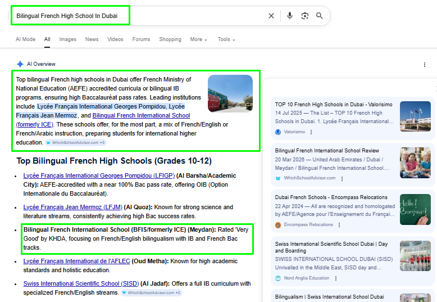
Task: Open Google Lens image search
Action: (x=305, y=16)
